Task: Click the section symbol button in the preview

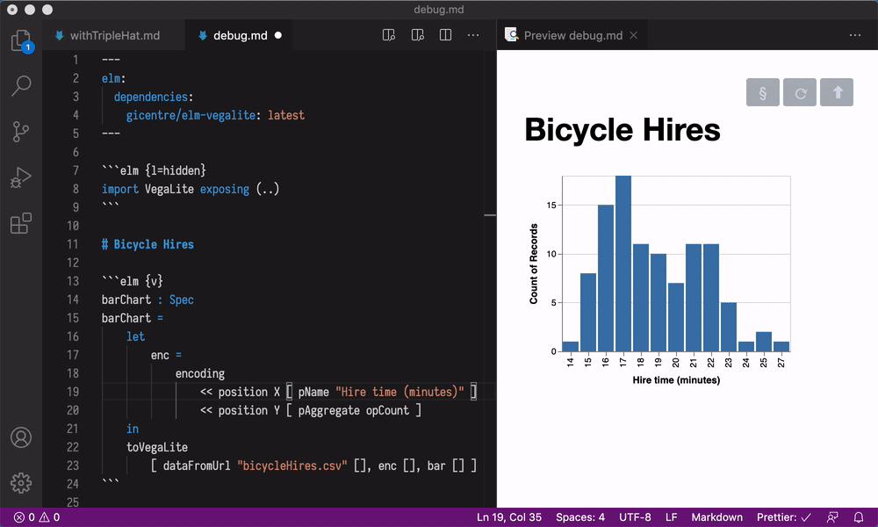Action: (763, 92)
